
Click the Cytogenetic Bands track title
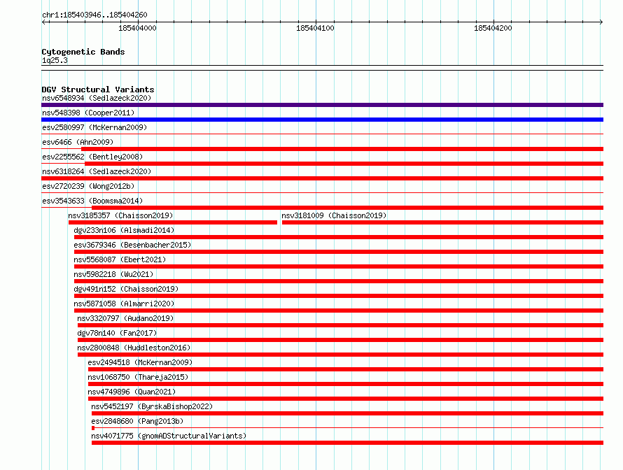pyautogui.click(x=83, y=52)
